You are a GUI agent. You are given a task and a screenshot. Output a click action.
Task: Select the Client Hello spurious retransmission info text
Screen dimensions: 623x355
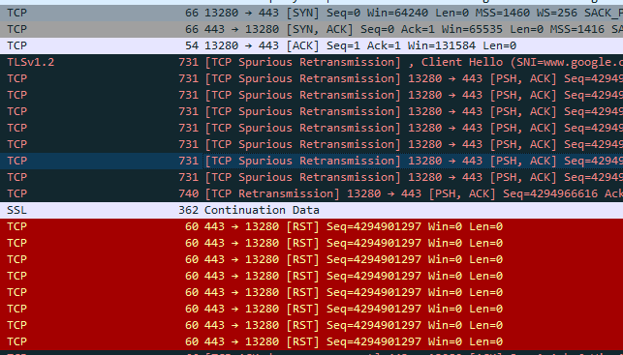click(x=414, y=62)
